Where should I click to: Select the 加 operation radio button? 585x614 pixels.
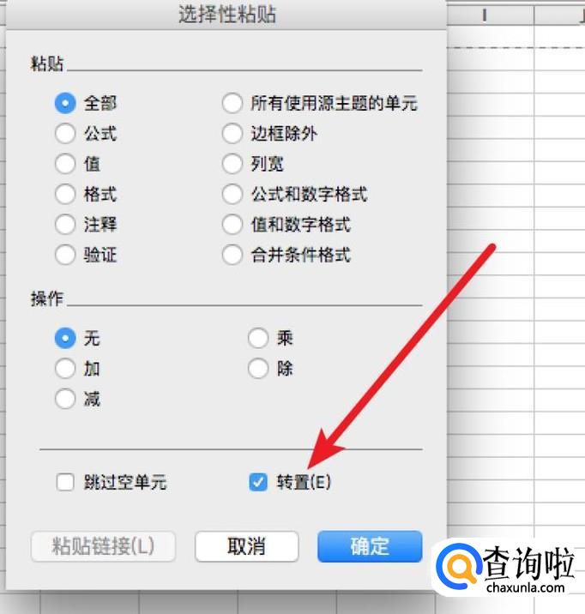pos(65,368)
